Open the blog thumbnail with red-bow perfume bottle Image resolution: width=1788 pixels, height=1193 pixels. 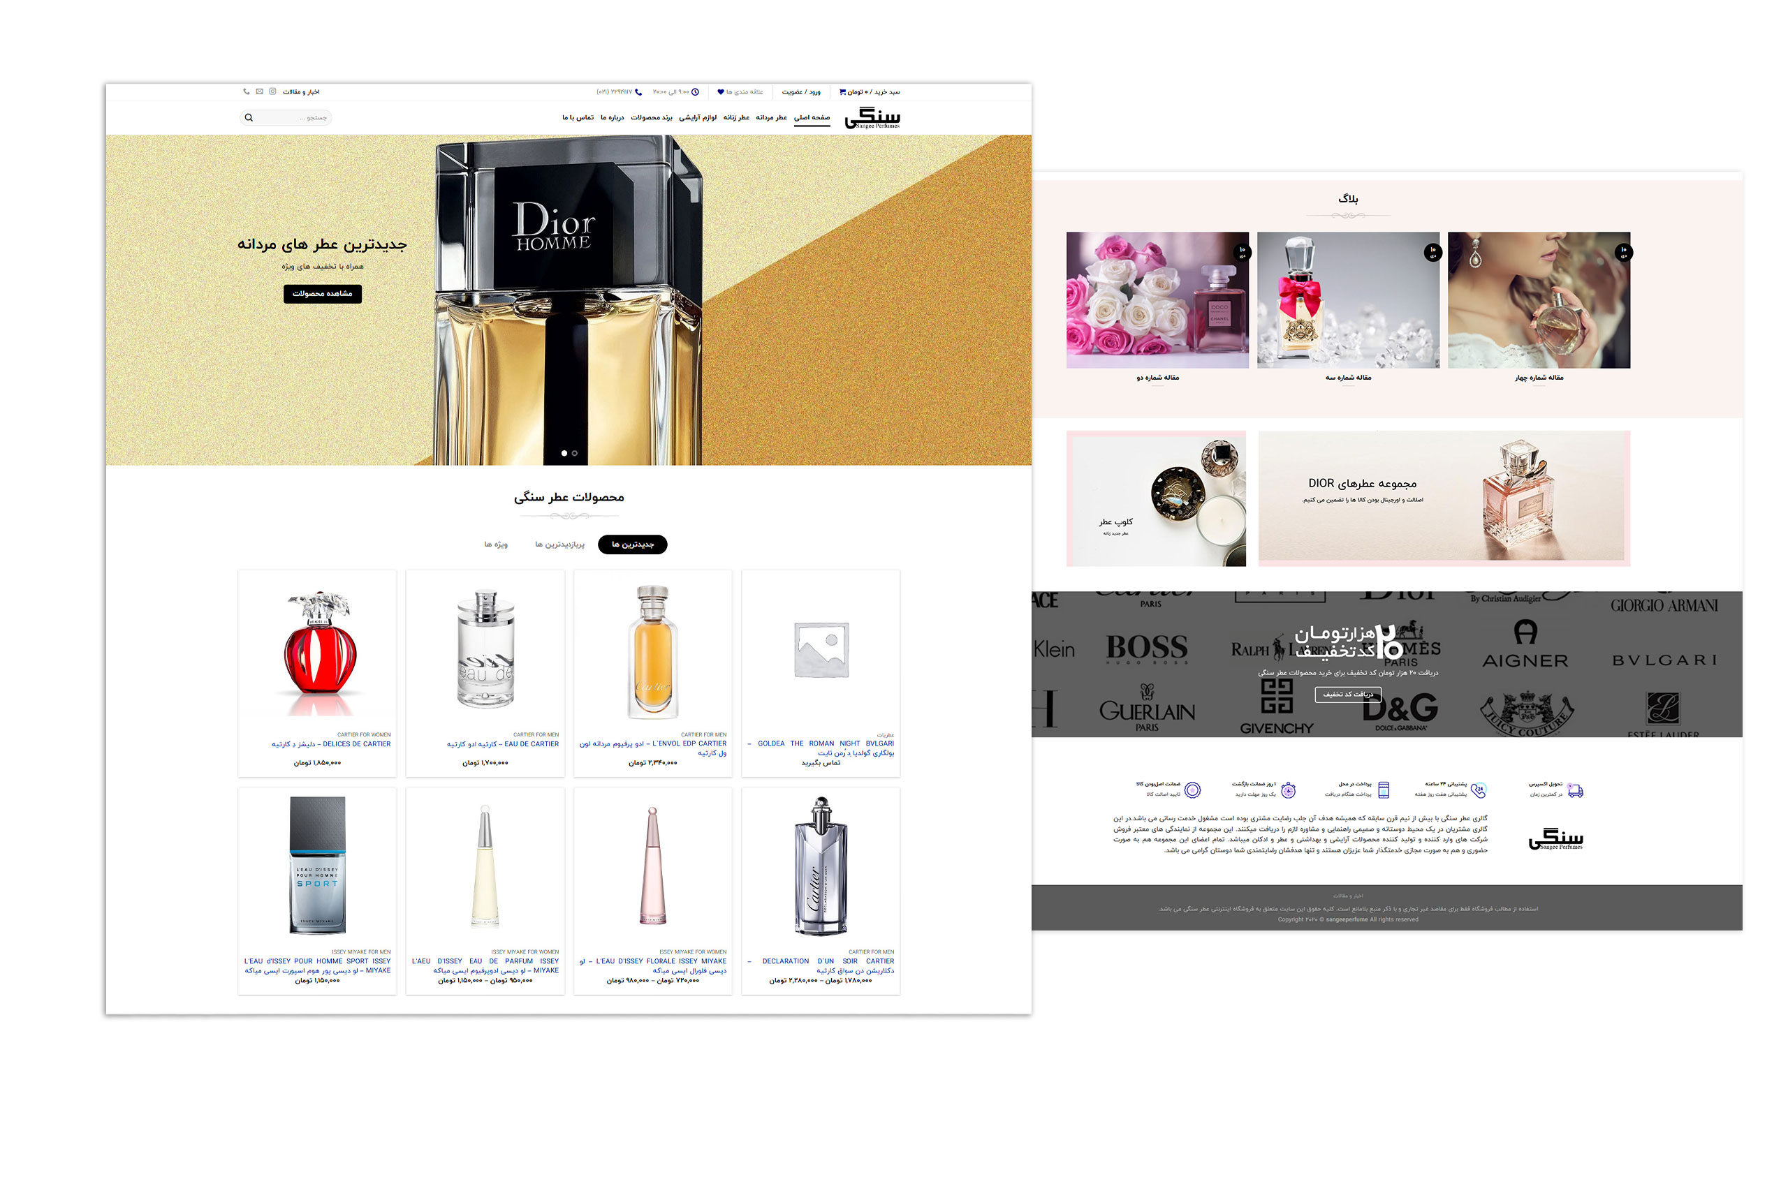click(x=1348, y=301)
